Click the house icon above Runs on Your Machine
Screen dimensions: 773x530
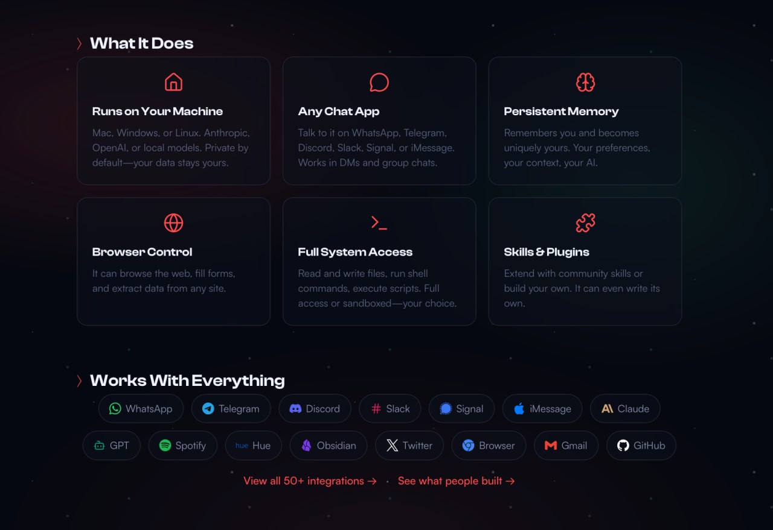tap(173, 82)
